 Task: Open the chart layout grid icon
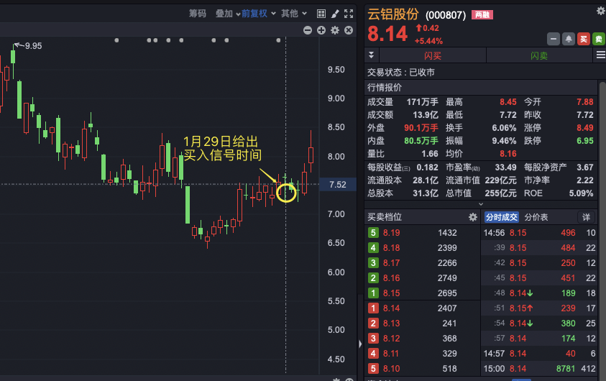click(x=321, y=14)
